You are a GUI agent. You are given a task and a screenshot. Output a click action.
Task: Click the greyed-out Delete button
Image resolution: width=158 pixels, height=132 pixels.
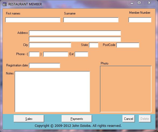[145, 119]
